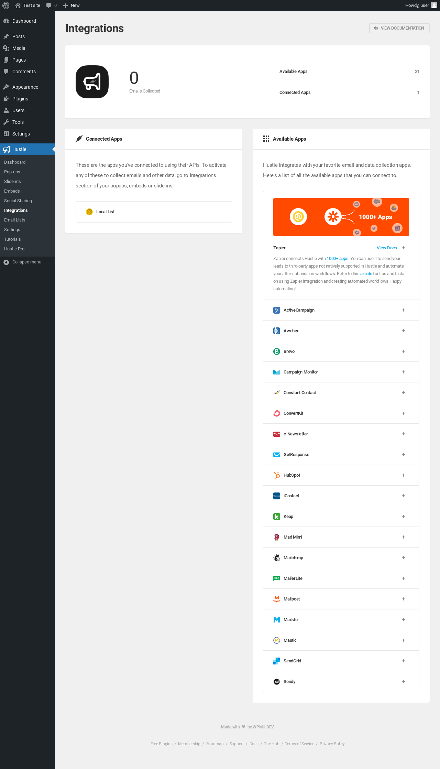Connect Sendy via its plus icon
Image resolution: width=440 pixels, height=769 pixels.
[x=404, y=682]
